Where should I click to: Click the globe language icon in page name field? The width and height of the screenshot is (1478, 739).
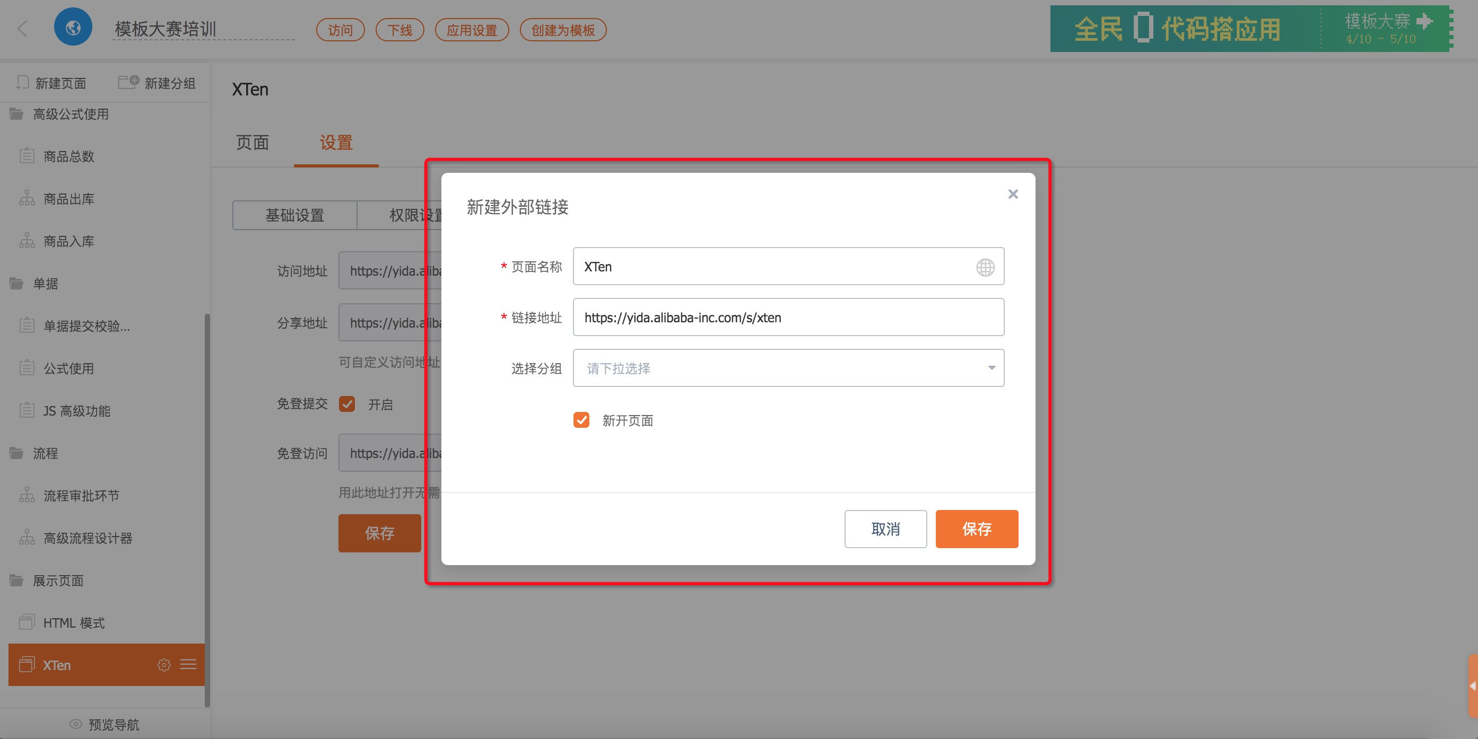point(985,267)
